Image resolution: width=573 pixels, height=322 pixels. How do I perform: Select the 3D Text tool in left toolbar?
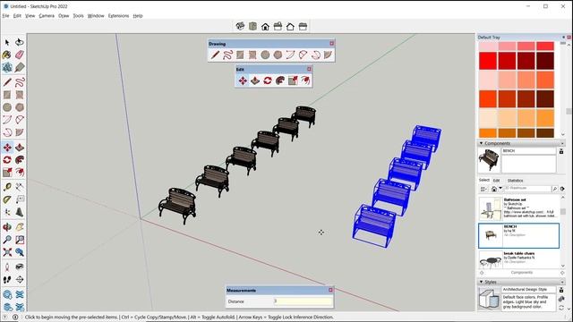coord(20,212)
